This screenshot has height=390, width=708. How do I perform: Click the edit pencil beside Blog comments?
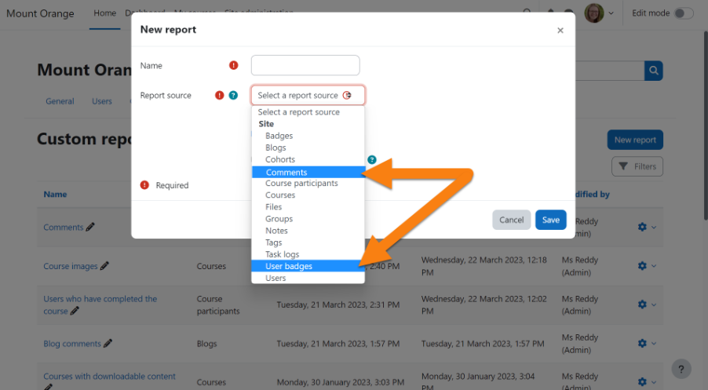pos(108,344)
